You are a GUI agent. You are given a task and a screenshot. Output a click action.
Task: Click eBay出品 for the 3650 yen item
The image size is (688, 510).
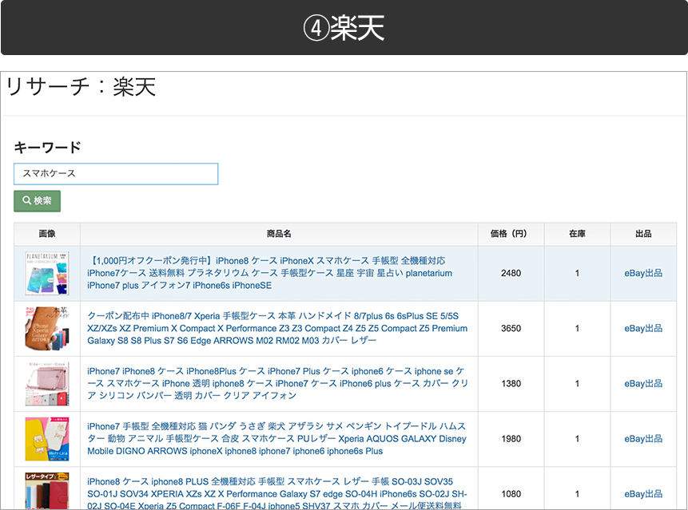[x=643, y=328]
